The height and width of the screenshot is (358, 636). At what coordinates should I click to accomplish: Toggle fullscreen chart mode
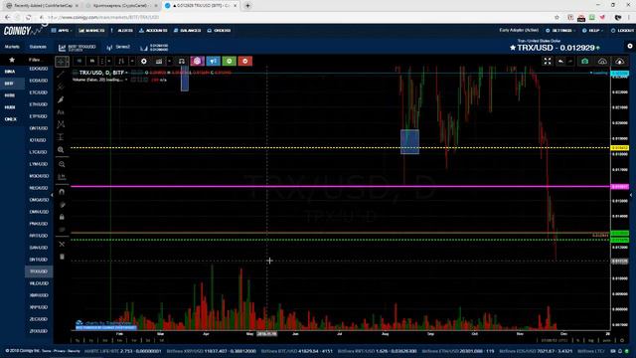click(x=548, y=62)
